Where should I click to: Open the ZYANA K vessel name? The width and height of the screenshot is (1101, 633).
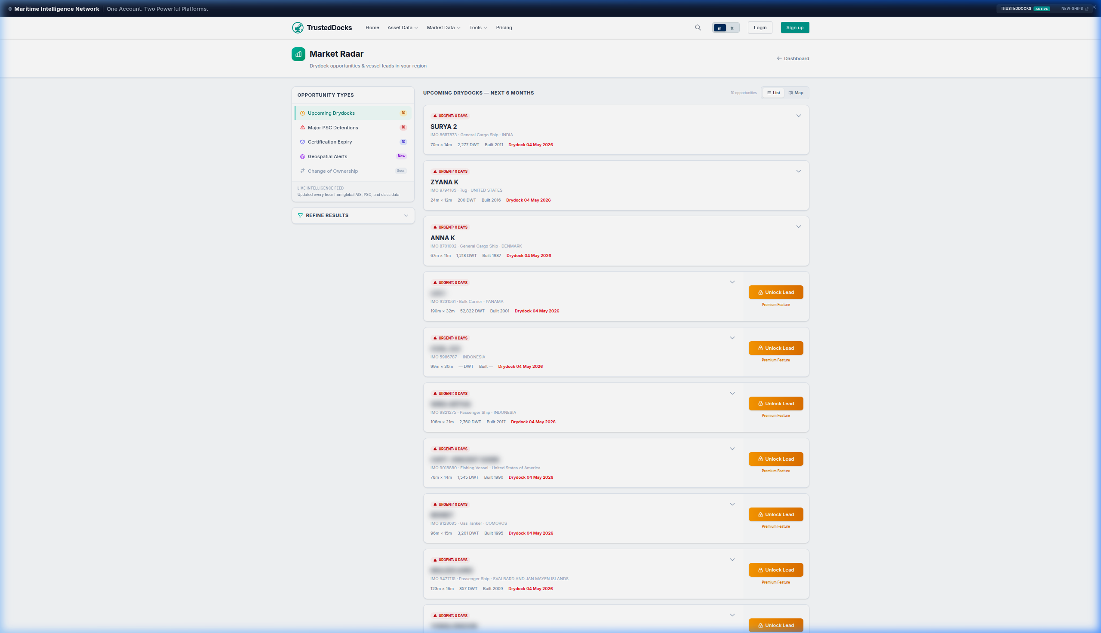point(444,182)
